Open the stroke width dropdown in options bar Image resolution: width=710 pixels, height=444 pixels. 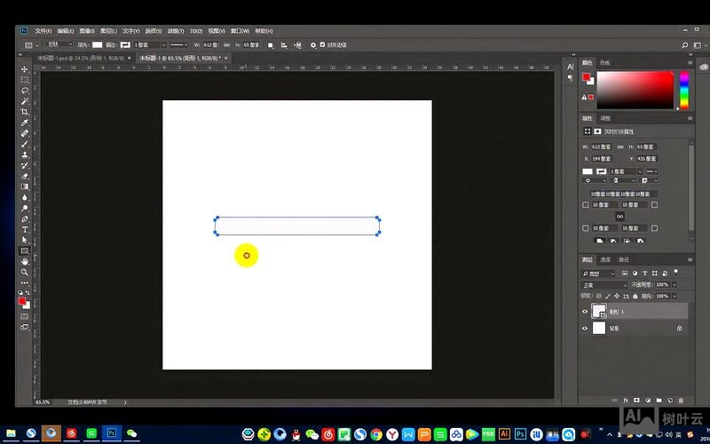pyautogui.click(x=148, y=44)
